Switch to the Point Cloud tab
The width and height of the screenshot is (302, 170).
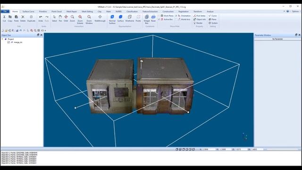pyautogui.click(x=57, y=11)
